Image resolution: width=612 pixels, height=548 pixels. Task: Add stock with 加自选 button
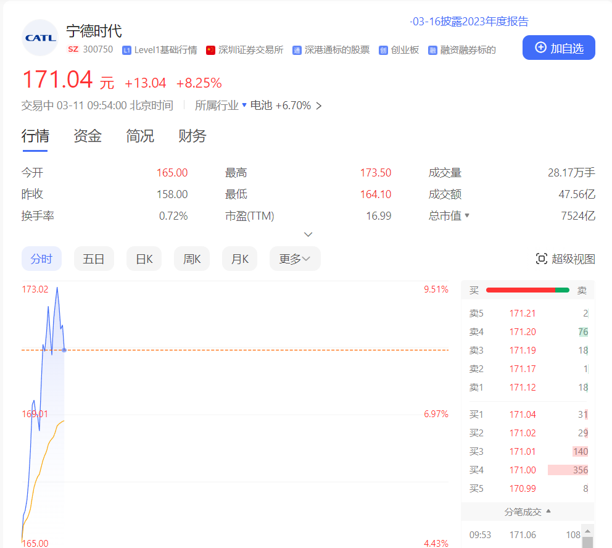(558, 48)
